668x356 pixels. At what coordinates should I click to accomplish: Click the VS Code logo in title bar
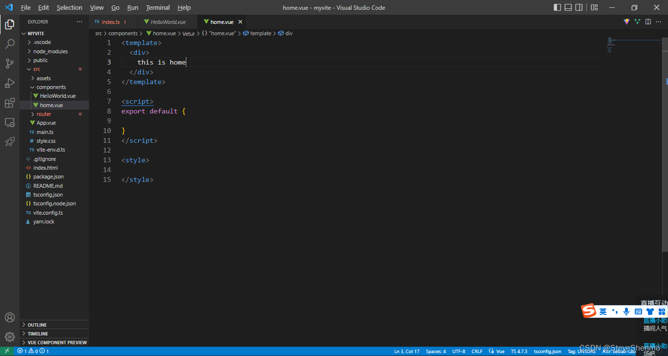[8, 7]
